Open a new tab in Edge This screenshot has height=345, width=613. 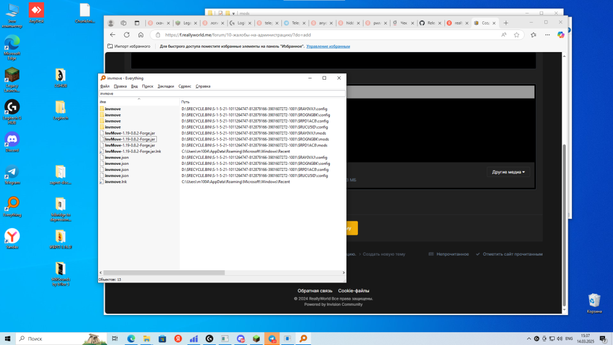(x=506, y=23)
